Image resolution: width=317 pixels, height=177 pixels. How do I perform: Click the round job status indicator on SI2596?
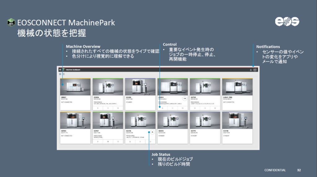pos(152,132)
